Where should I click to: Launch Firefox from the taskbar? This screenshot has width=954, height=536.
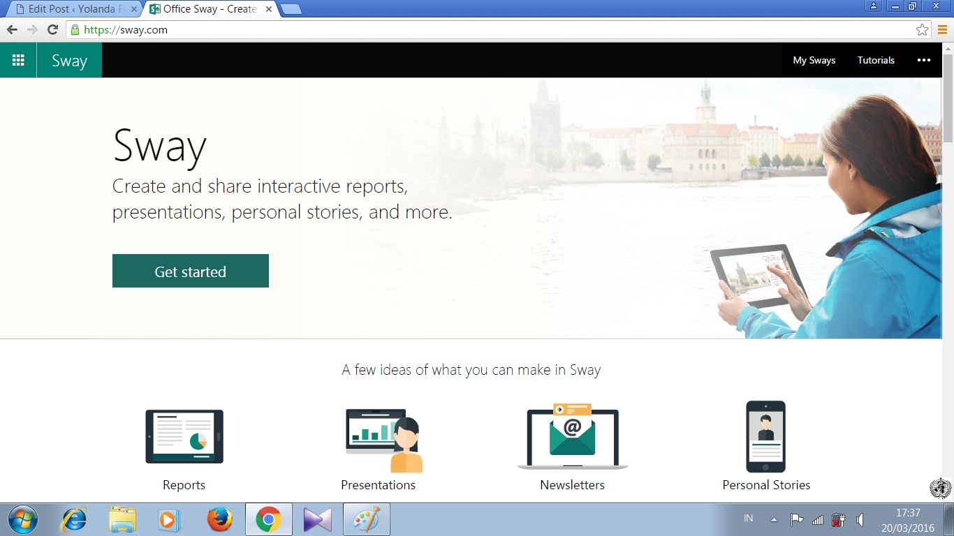(x=219, y=519)
